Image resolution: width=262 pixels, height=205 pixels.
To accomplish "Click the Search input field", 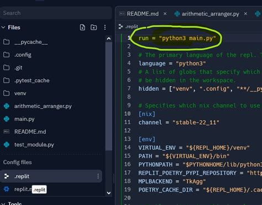I will tap(56, 13).
